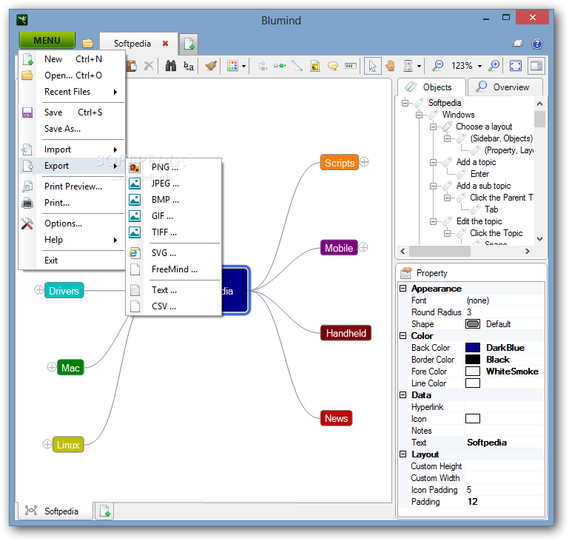Click the new document tab icon
This screenshot has height=541, width=569.
tap(189, 44)
